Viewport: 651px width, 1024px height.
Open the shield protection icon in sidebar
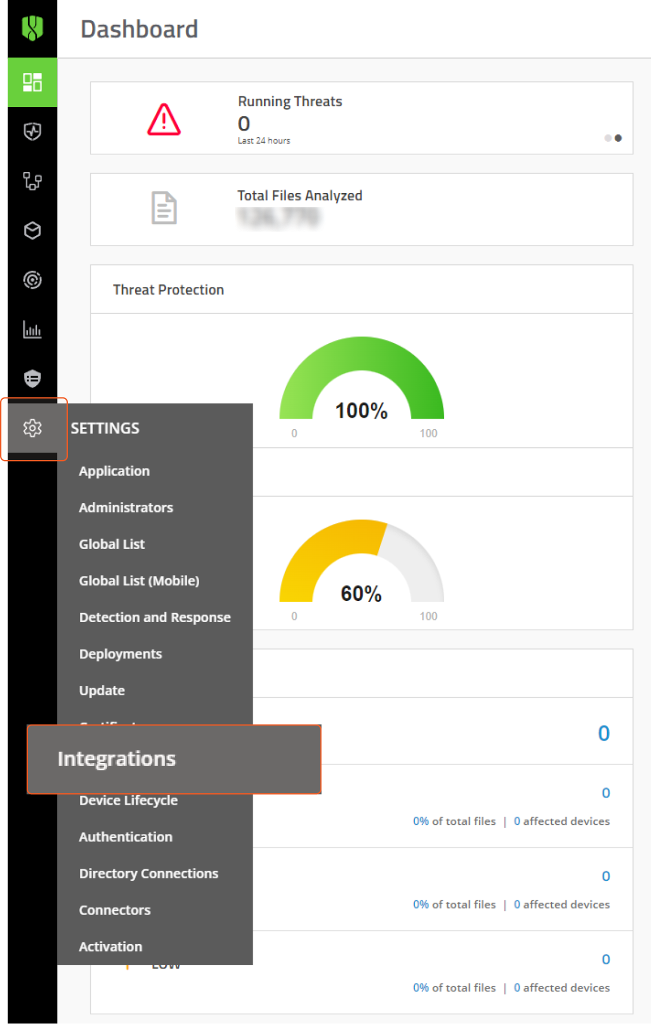click(32, 132)
